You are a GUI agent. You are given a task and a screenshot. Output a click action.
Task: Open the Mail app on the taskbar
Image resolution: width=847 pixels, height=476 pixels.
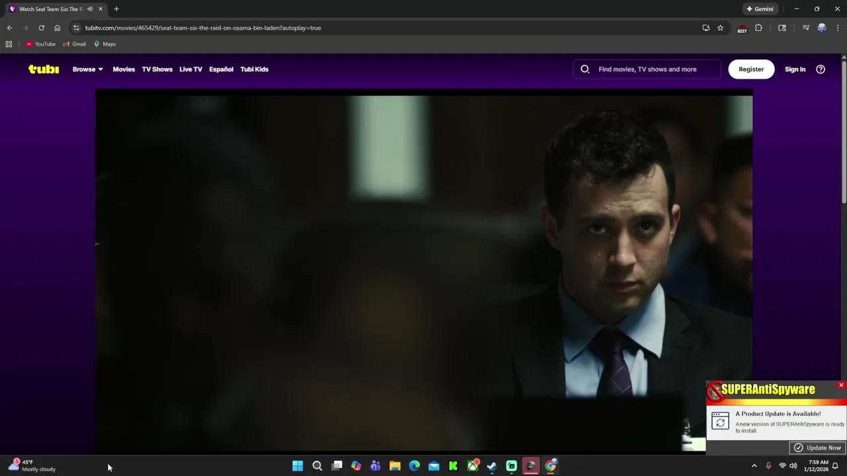[x=434, y=466]
